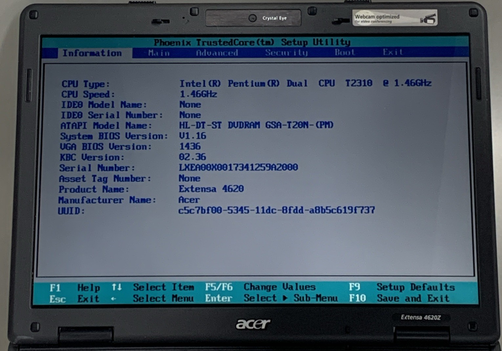The width and height of the screenshot is (502, 351).
Task: Click the up/down arrows beside 'Select Item'
Action: [117, 287]
